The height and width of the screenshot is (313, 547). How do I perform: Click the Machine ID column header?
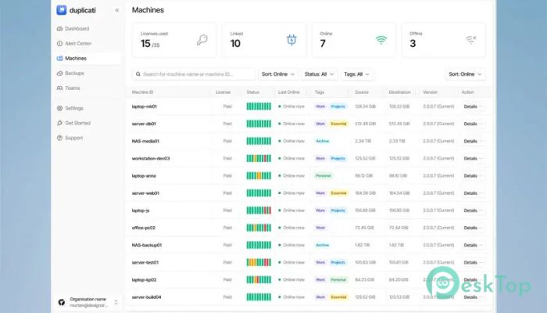142,92
